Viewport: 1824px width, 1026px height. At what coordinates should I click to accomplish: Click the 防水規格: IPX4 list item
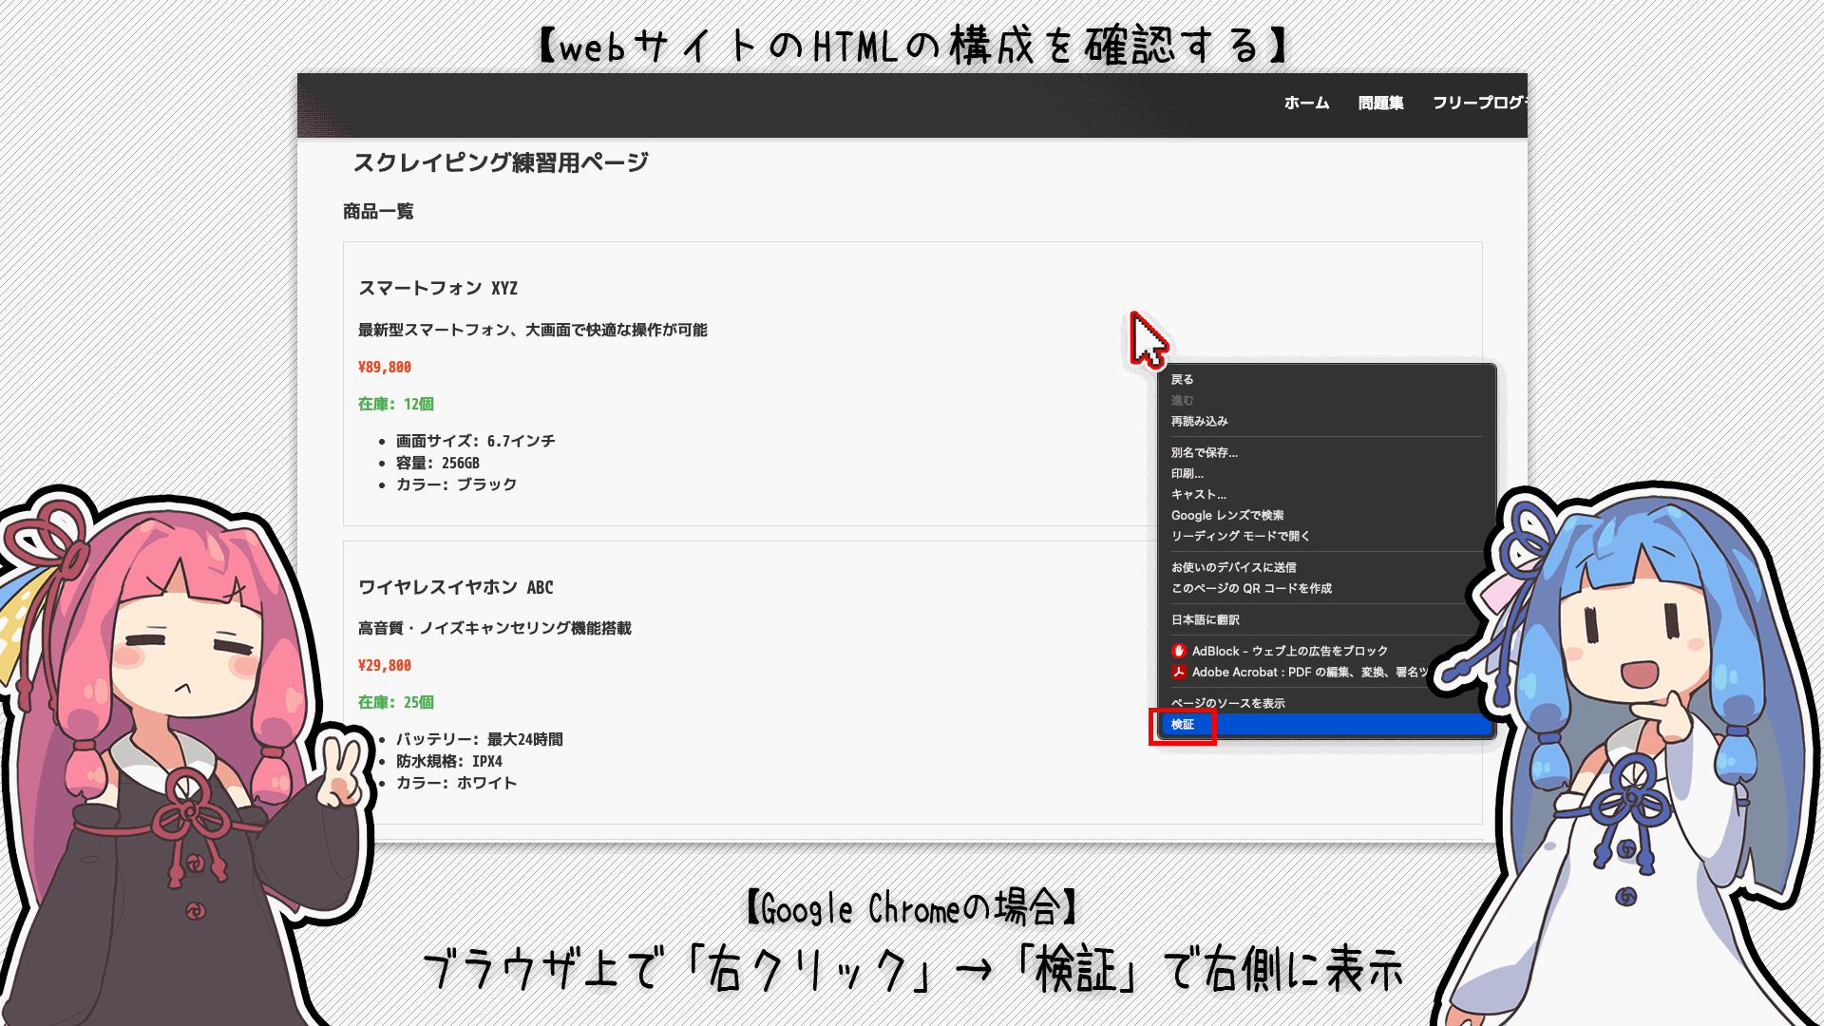[448, 761]
